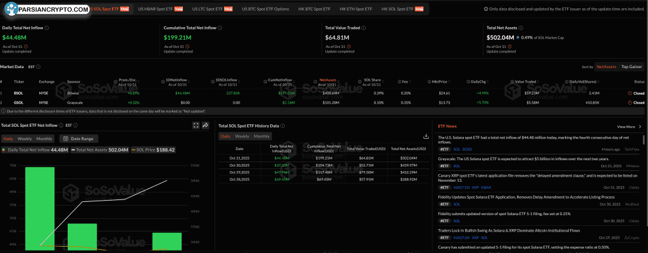Click the Oct 31,2025 history table date cell
The width and height of the screenshot is (648, 253).
(239, 158)
